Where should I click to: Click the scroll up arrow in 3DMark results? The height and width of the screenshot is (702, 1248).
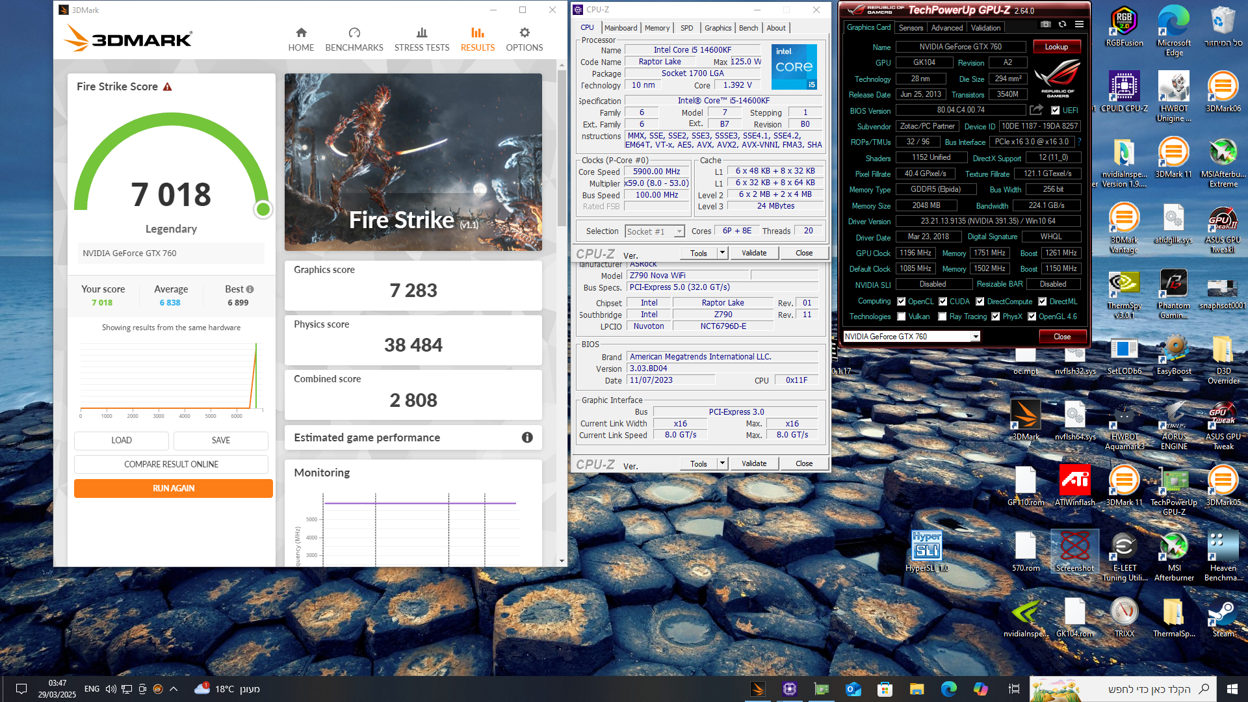tap(562, 65)
